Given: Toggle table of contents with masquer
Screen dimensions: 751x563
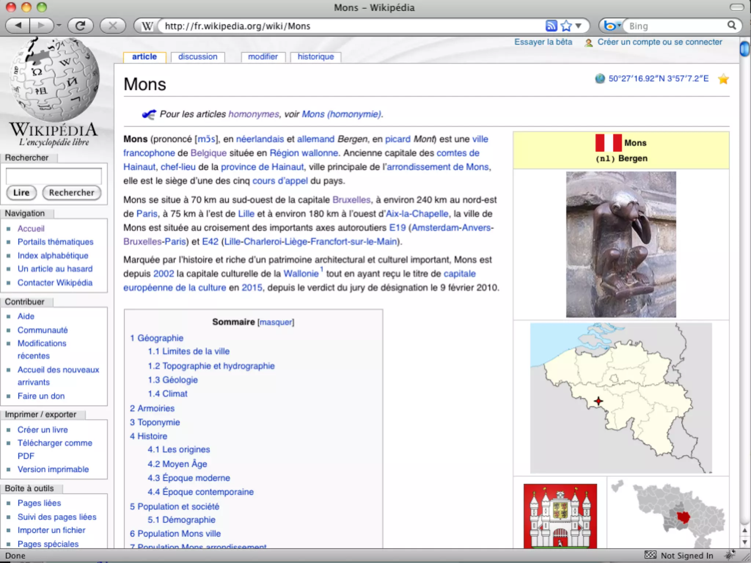Looking at the screenshot, I should point(276,322).
